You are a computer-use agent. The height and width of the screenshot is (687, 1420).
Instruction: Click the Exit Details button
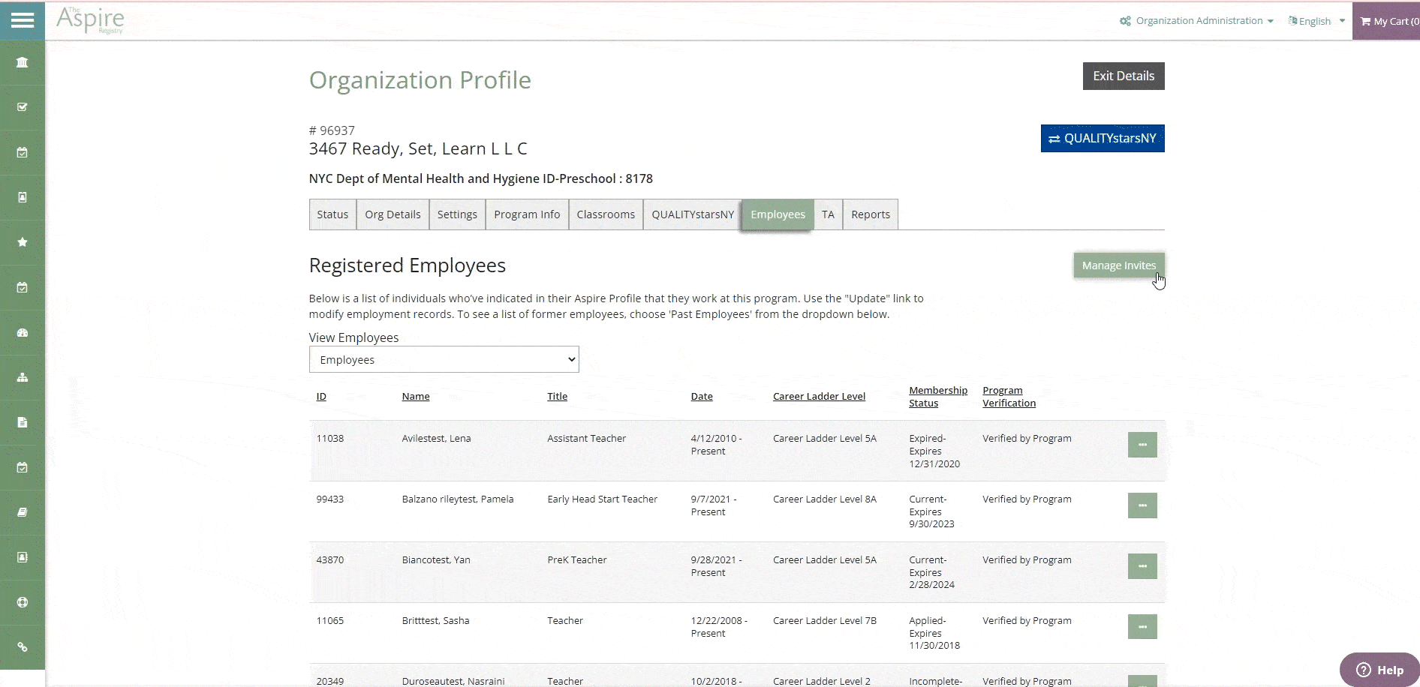click(1123, 76)
